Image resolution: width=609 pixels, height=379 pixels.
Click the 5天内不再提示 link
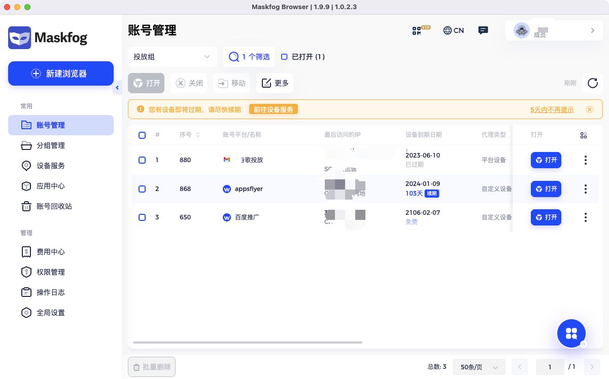tap(552, 109)
